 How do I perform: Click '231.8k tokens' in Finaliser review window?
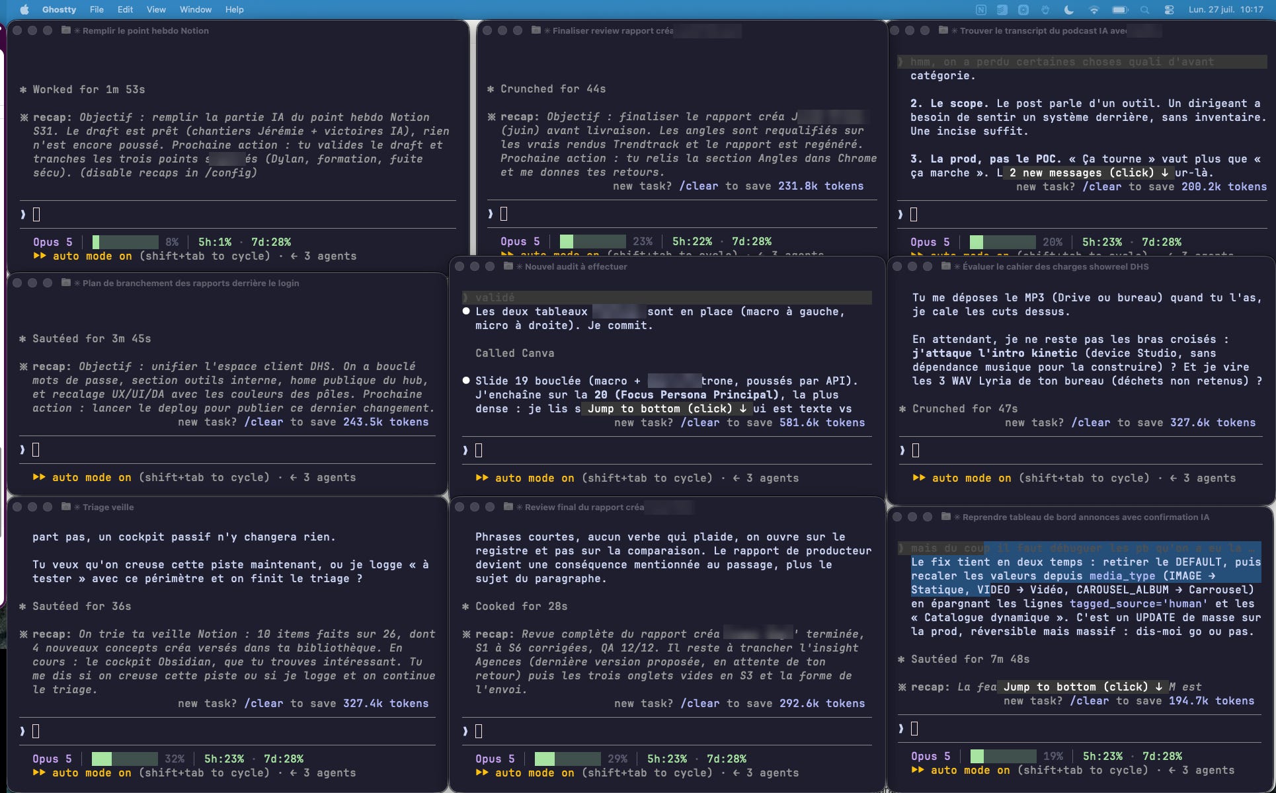(x=821, y=186)
